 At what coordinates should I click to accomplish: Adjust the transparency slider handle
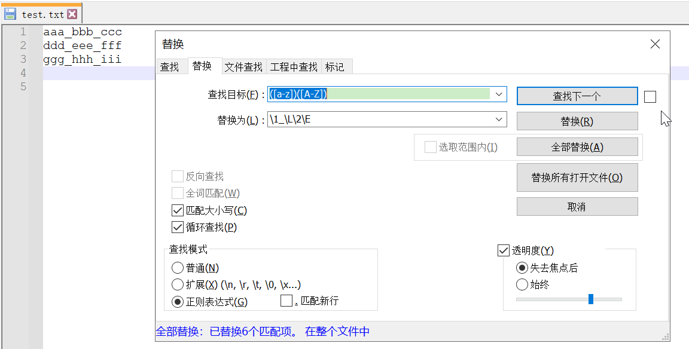591,299
